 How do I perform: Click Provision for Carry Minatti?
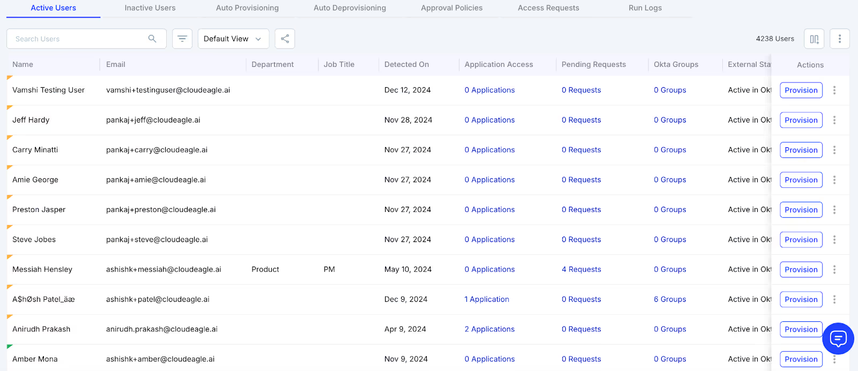click(801, 150)
